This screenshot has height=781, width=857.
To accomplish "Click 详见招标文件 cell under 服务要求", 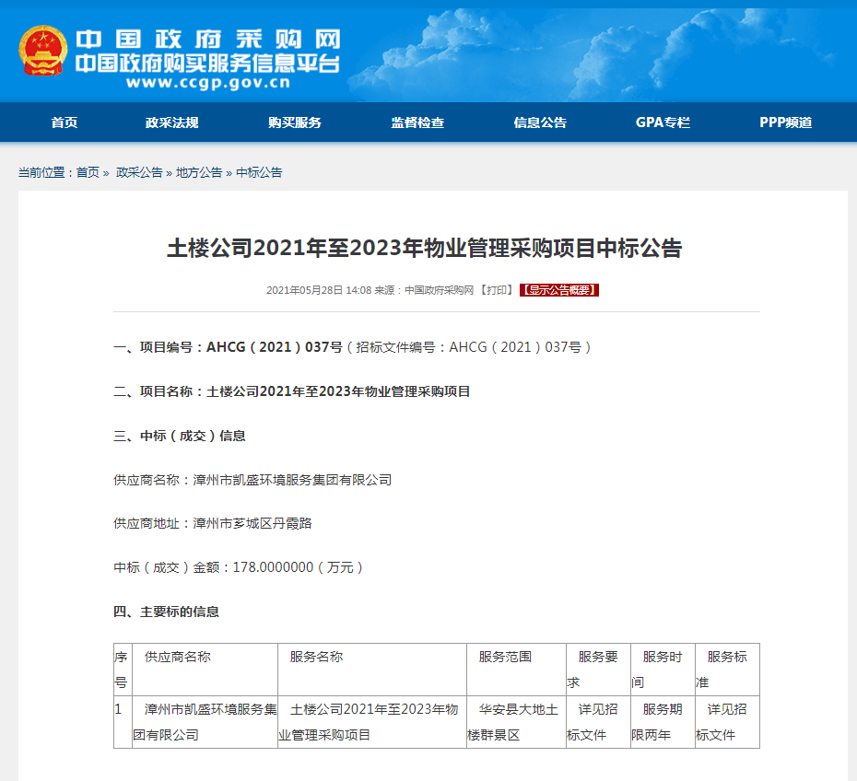I will tap(598, 722).
